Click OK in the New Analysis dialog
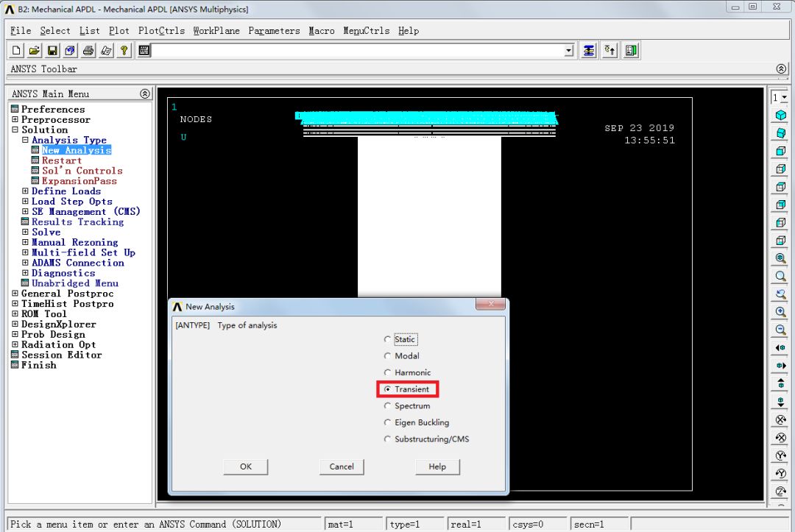Viewport: 795px width, 532px height. 246,467
